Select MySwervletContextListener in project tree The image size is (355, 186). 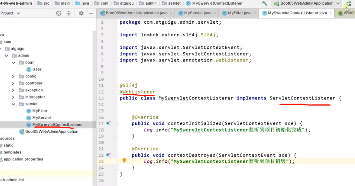55,125
